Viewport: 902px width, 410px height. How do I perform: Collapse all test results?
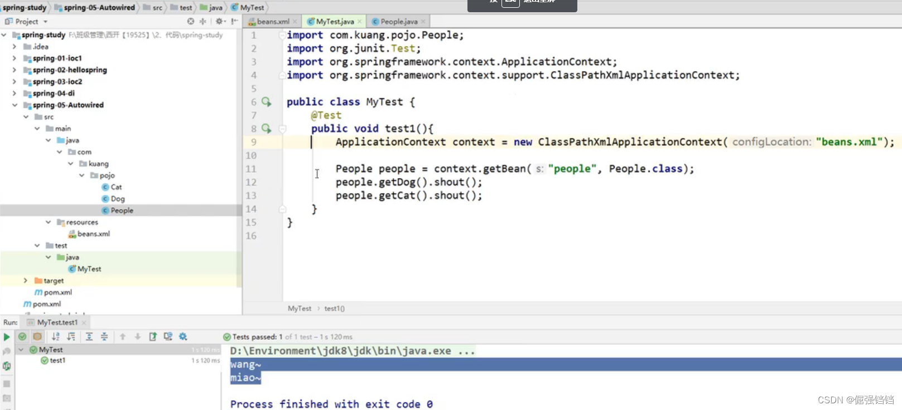pyautogui.click(x=104, y=336)
